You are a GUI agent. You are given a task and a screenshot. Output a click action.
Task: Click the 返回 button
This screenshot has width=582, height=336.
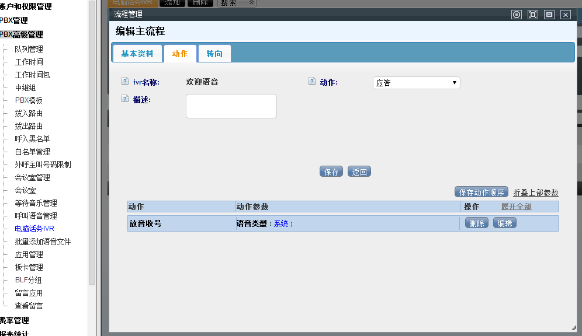point(359,172)
